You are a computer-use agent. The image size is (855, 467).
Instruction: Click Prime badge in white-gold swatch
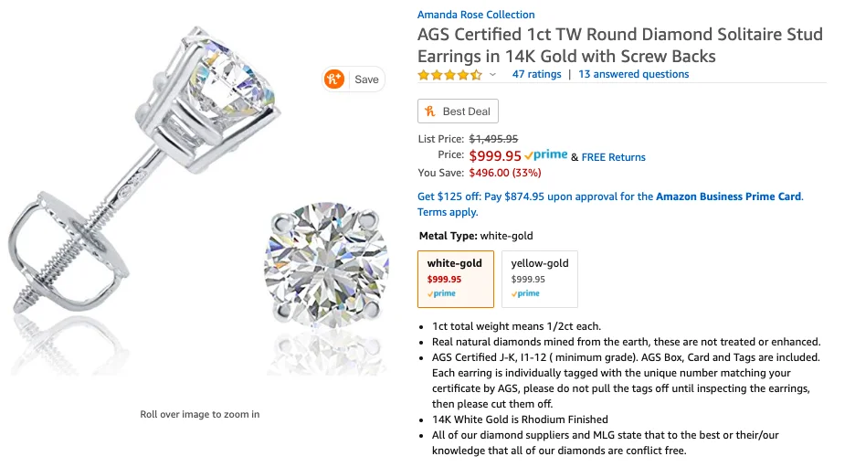(442, 294)
